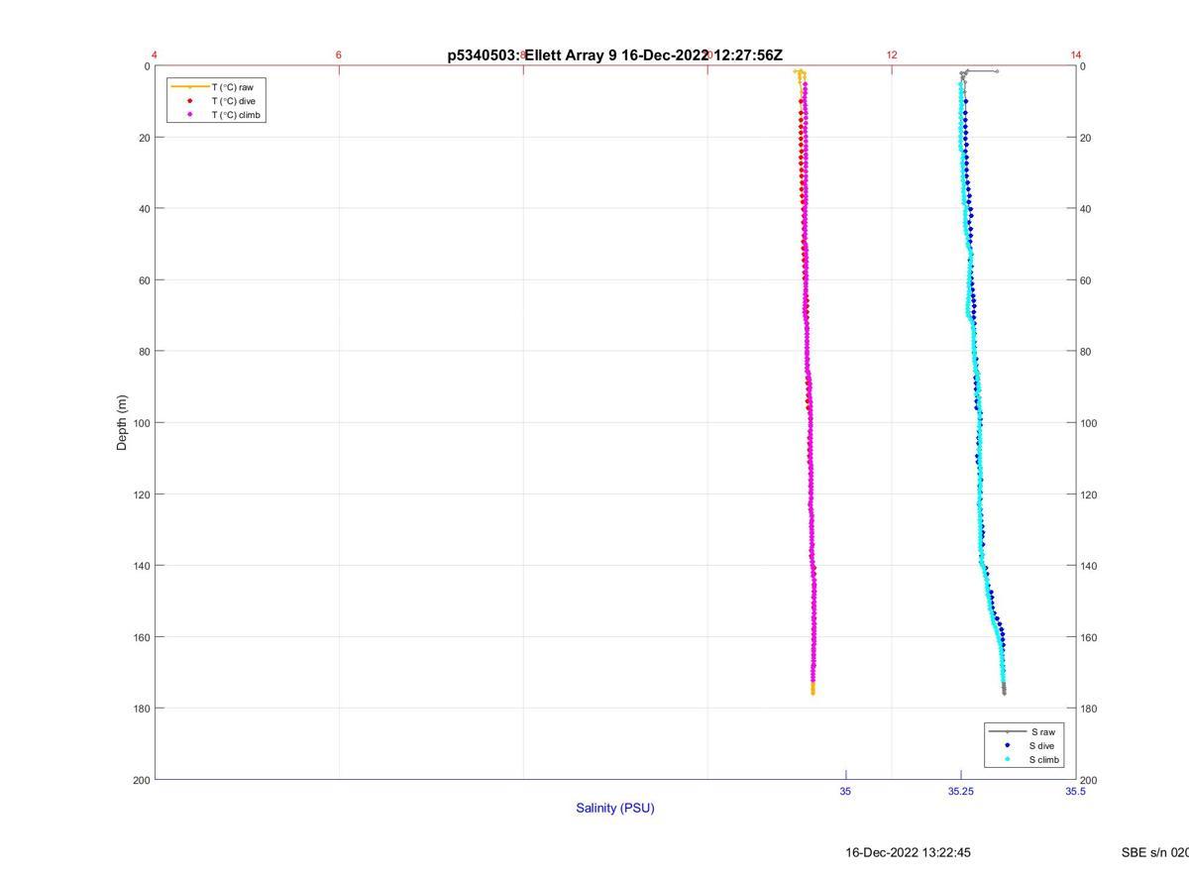Click '60' on the right depth axis

(1086, 280)
